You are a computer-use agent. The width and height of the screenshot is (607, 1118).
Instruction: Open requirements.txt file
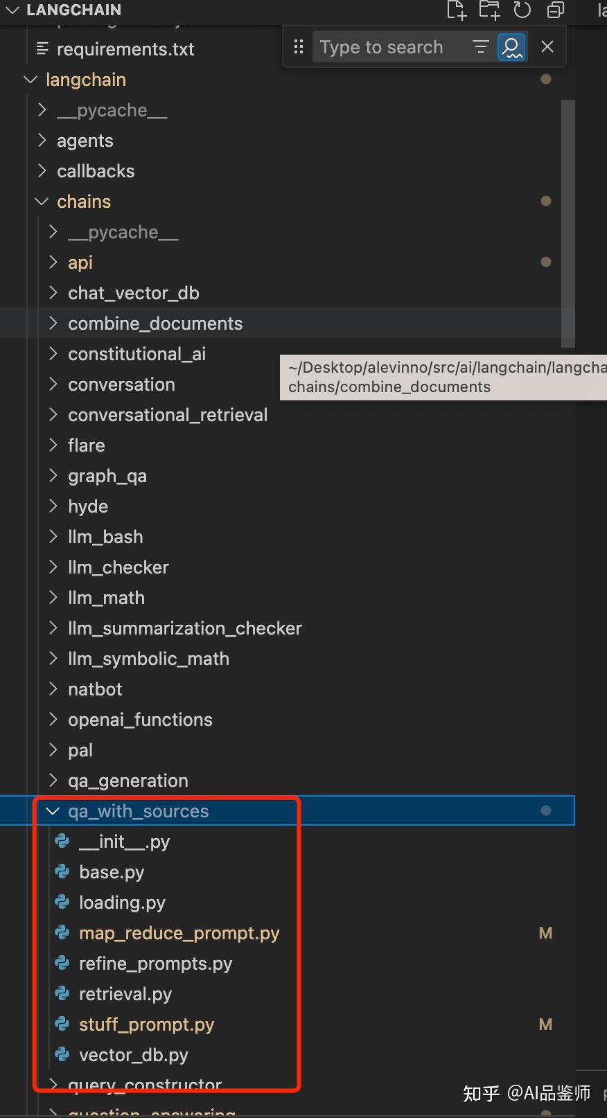125,49
